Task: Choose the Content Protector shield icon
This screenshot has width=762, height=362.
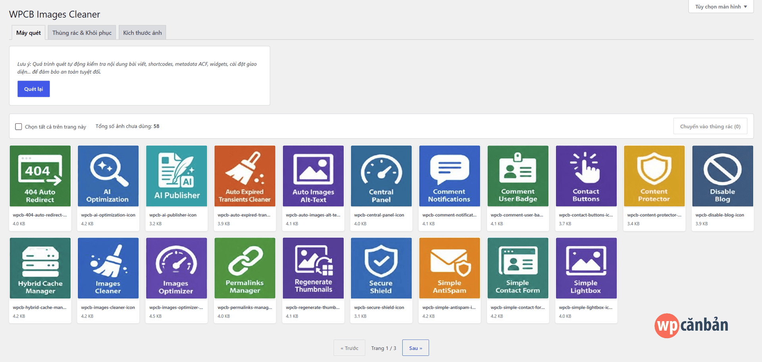Action: 654,176
